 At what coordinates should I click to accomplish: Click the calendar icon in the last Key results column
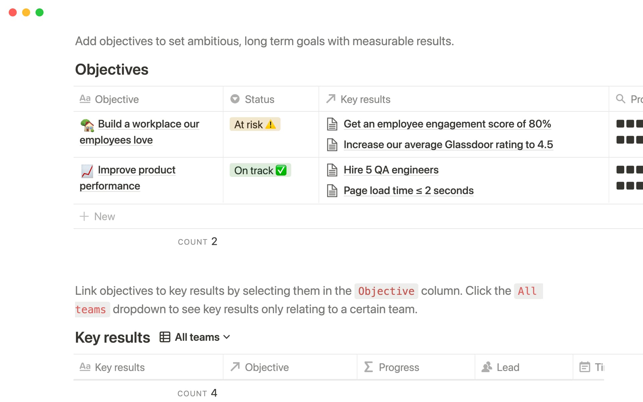(x=585, y=367)
